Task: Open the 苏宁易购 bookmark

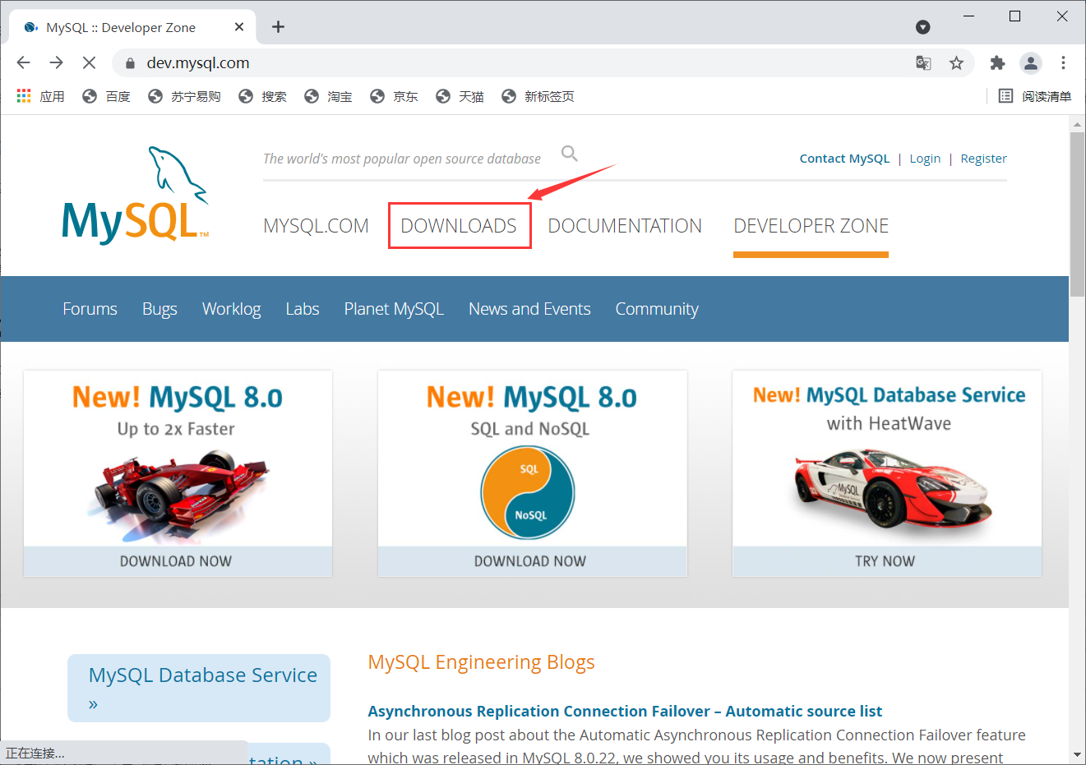Action: 184,96
